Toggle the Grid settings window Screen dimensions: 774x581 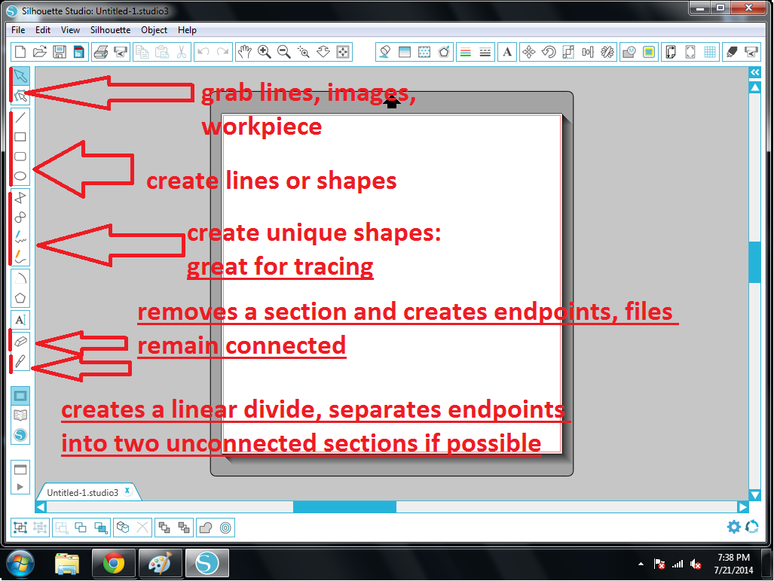710,52
